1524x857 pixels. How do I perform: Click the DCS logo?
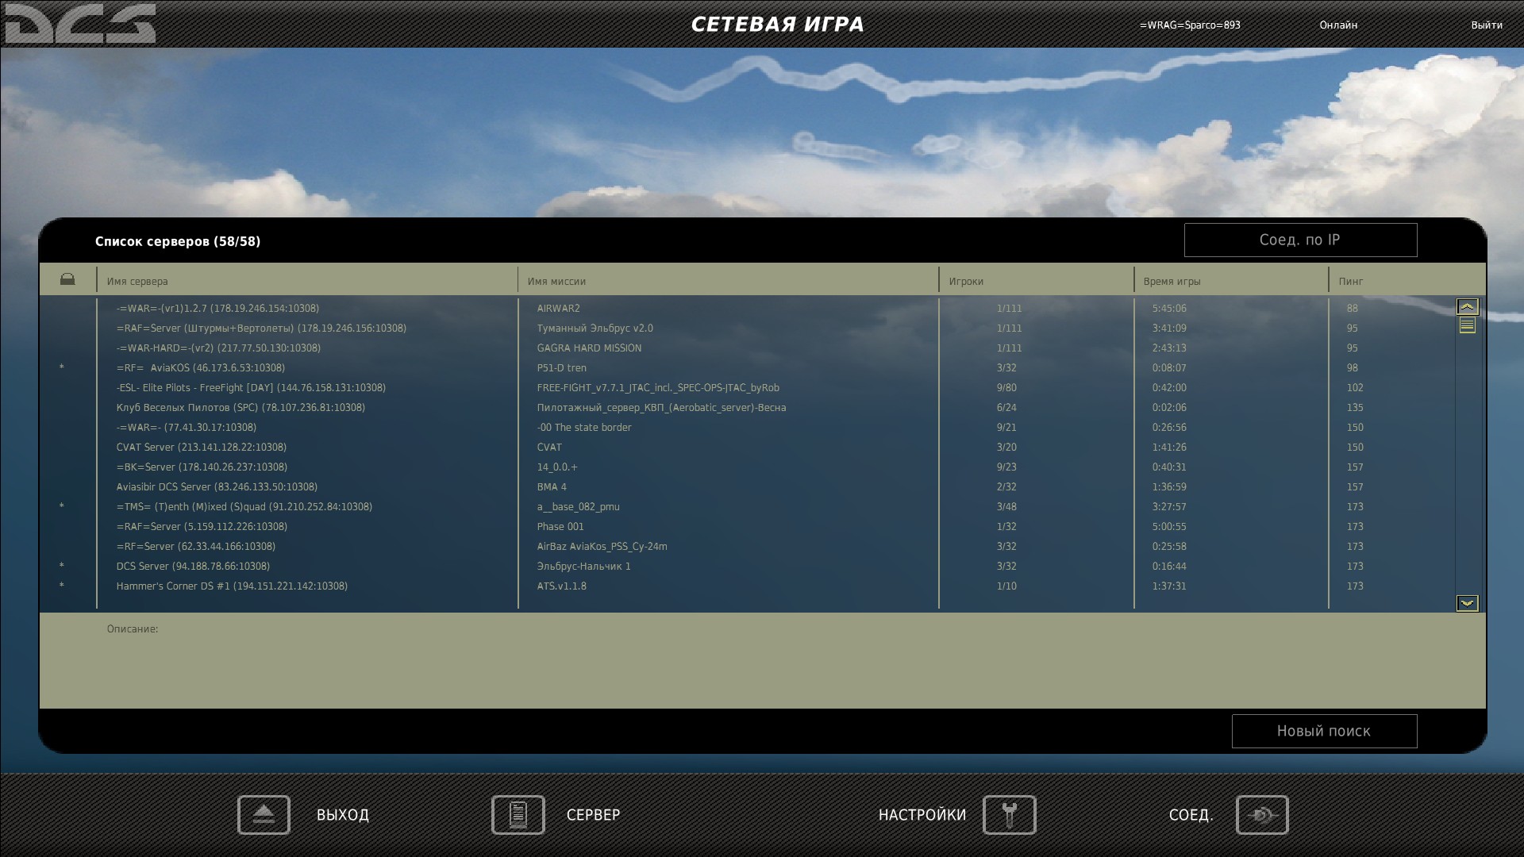(x=80, y=23)
